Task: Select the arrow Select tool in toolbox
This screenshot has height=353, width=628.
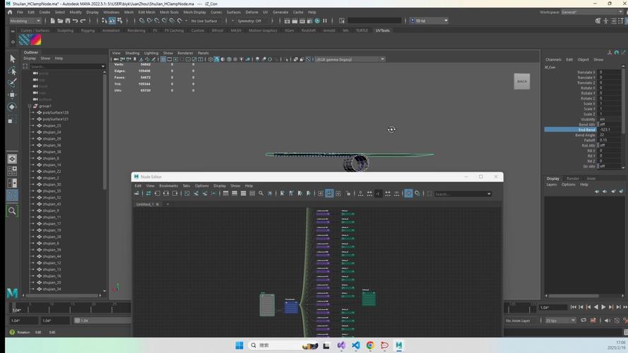Action: (12, 59)
